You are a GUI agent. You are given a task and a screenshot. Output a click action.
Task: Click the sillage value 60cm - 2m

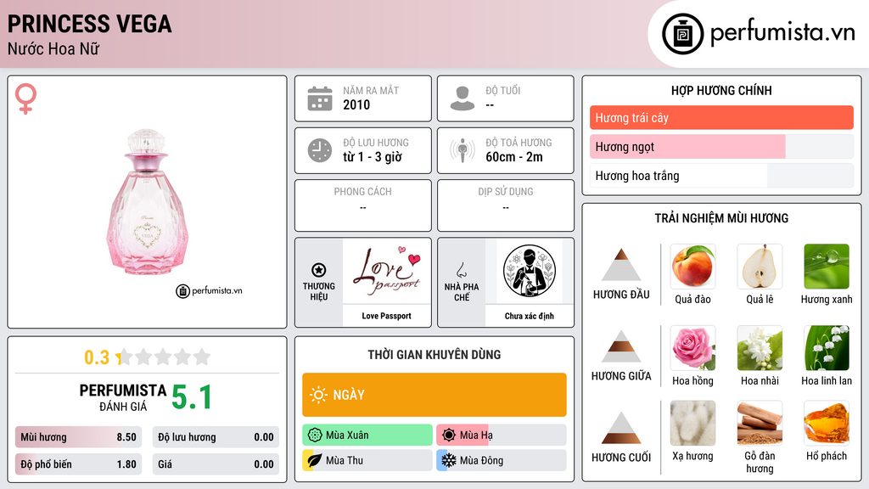514,157
